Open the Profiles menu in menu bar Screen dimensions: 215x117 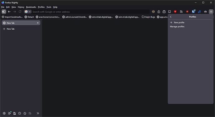tap(41, 7)
